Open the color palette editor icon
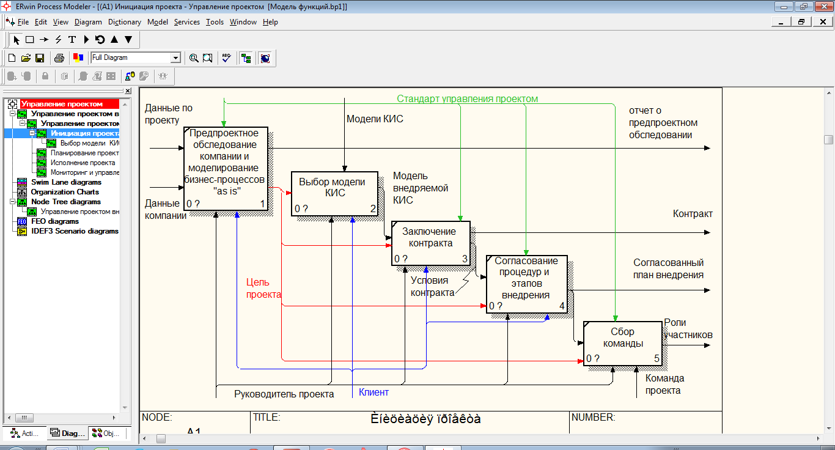This screenshot has width=835, height=450. pos(78,58)
